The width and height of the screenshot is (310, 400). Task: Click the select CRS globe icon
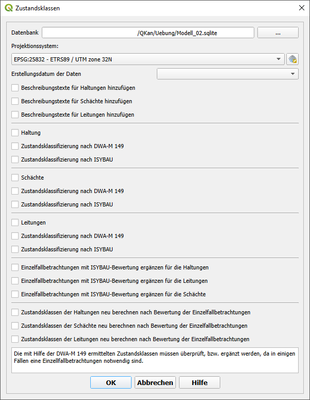click(x=293, y=59)
